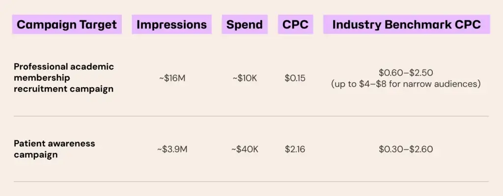Select the Patient awareness campaign row label

pos(54,149)
